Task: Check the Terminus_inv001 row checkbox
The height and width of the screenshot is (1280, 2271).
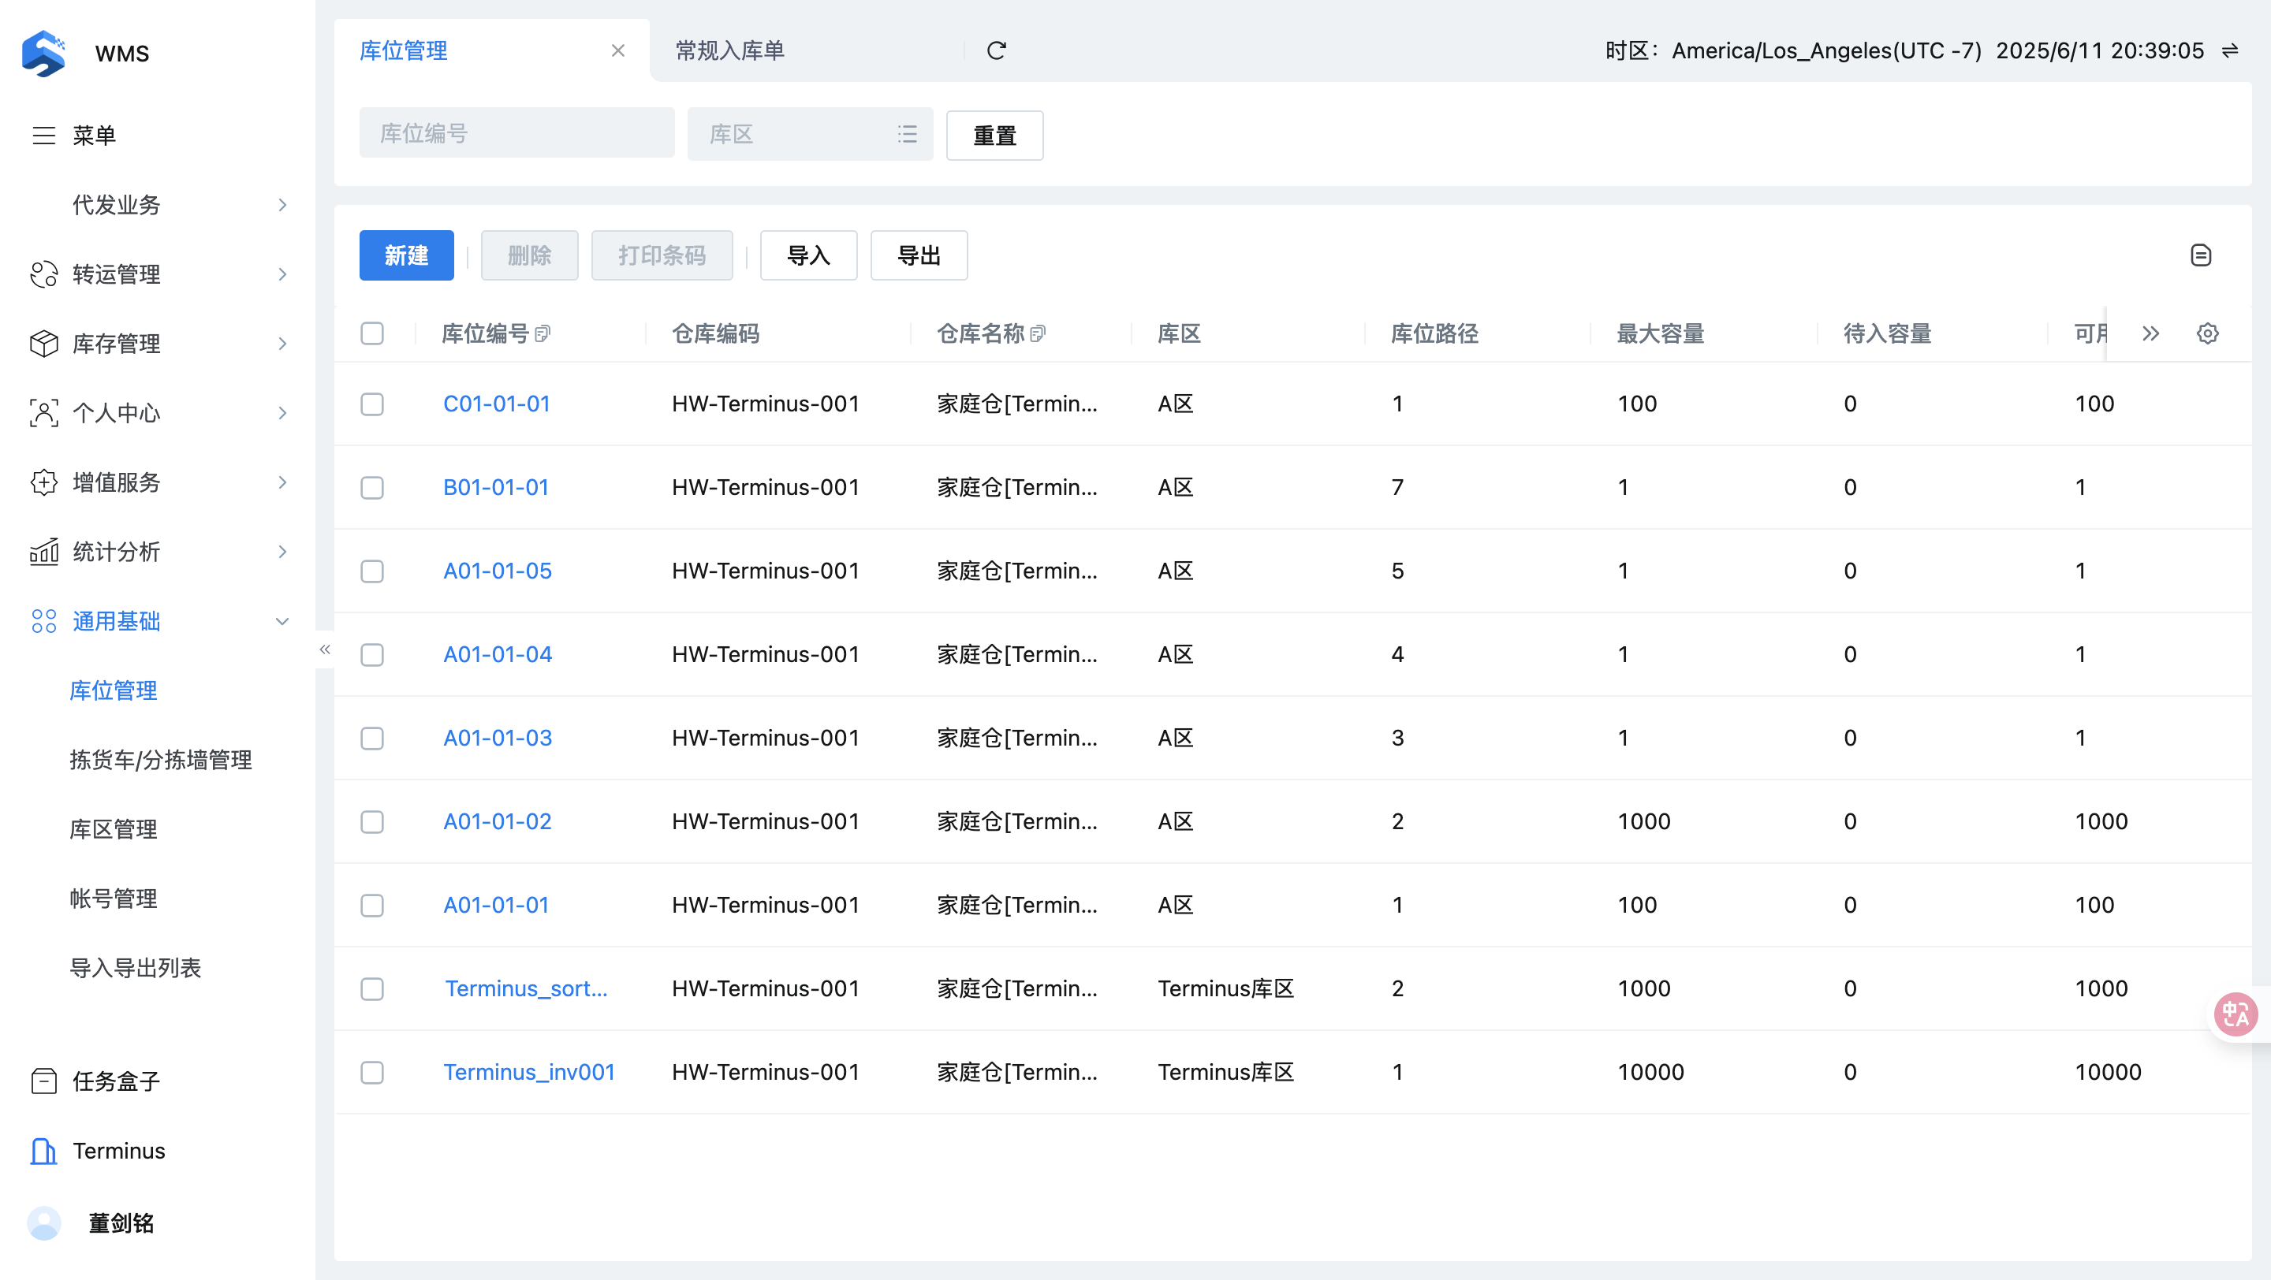Action: pyautogui.click(x=372, y=1072)
